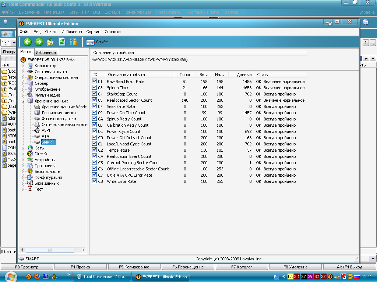The width and height of the screenshot is (377, 282).
Task: Open Firefox from the quick launch
Action: [37, 276]
